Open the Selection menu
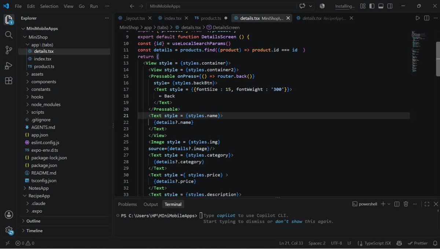This screenshot has height=249, width=440. [x=49, y=6]
